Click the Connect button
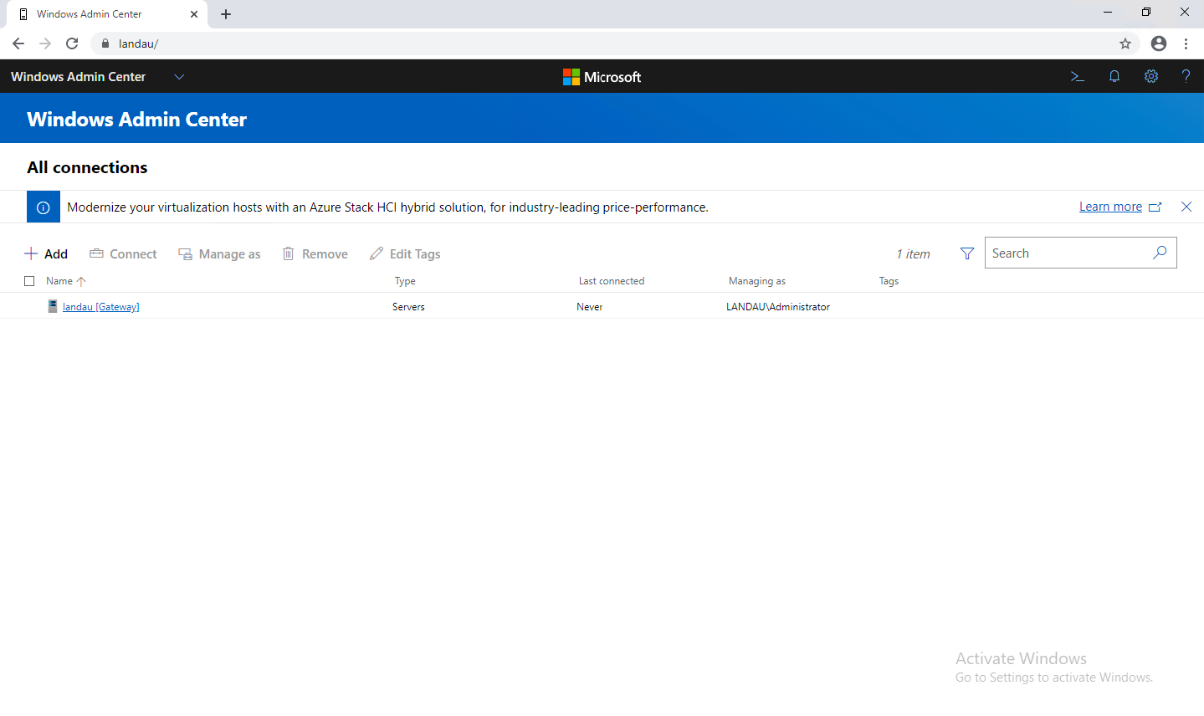 [123, 253]
